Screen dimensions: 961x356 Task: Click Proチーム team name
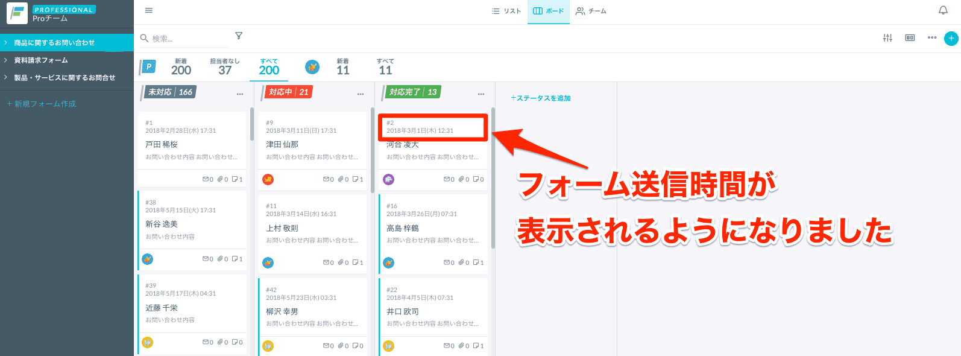pyautogui.click(x=50, y=19)
